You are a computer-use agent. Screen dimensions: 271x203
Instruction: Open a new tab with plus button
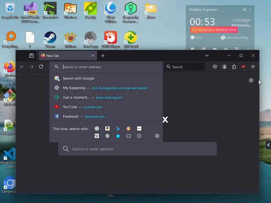(x=103, y=56)
